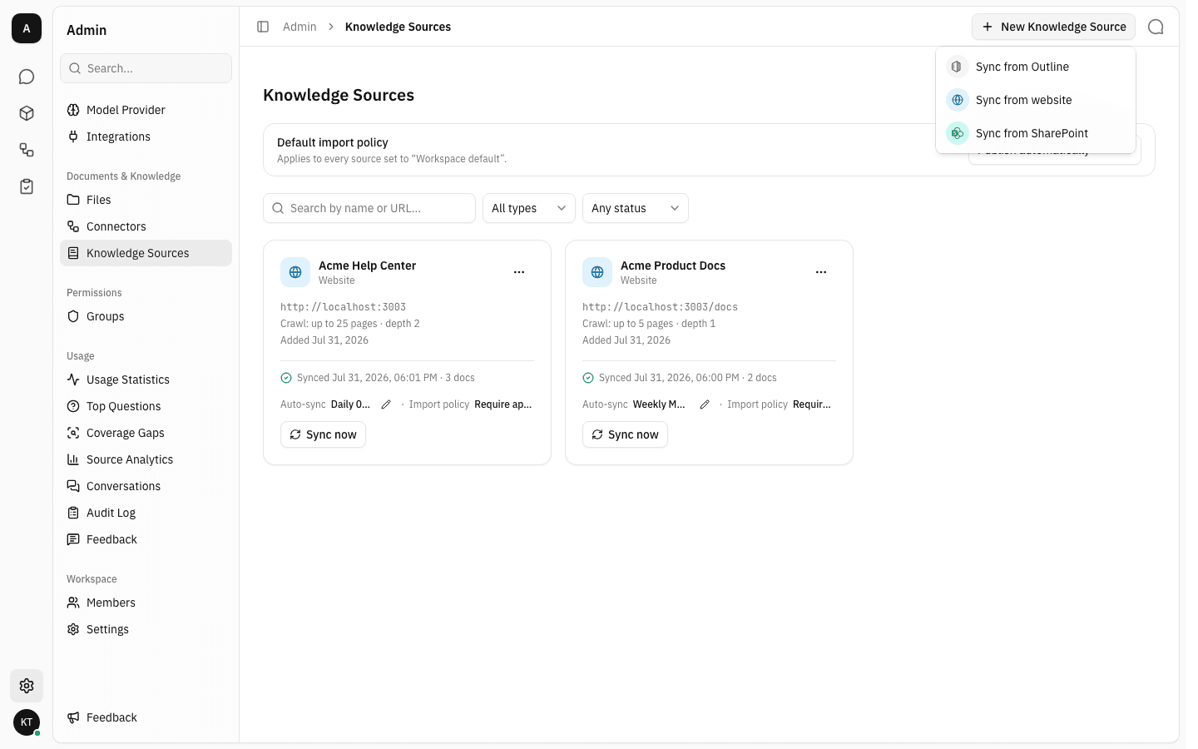Open Coverage Gaps
The width and height of the screenshot is (1198, 749).
click(x=146, y=433)
